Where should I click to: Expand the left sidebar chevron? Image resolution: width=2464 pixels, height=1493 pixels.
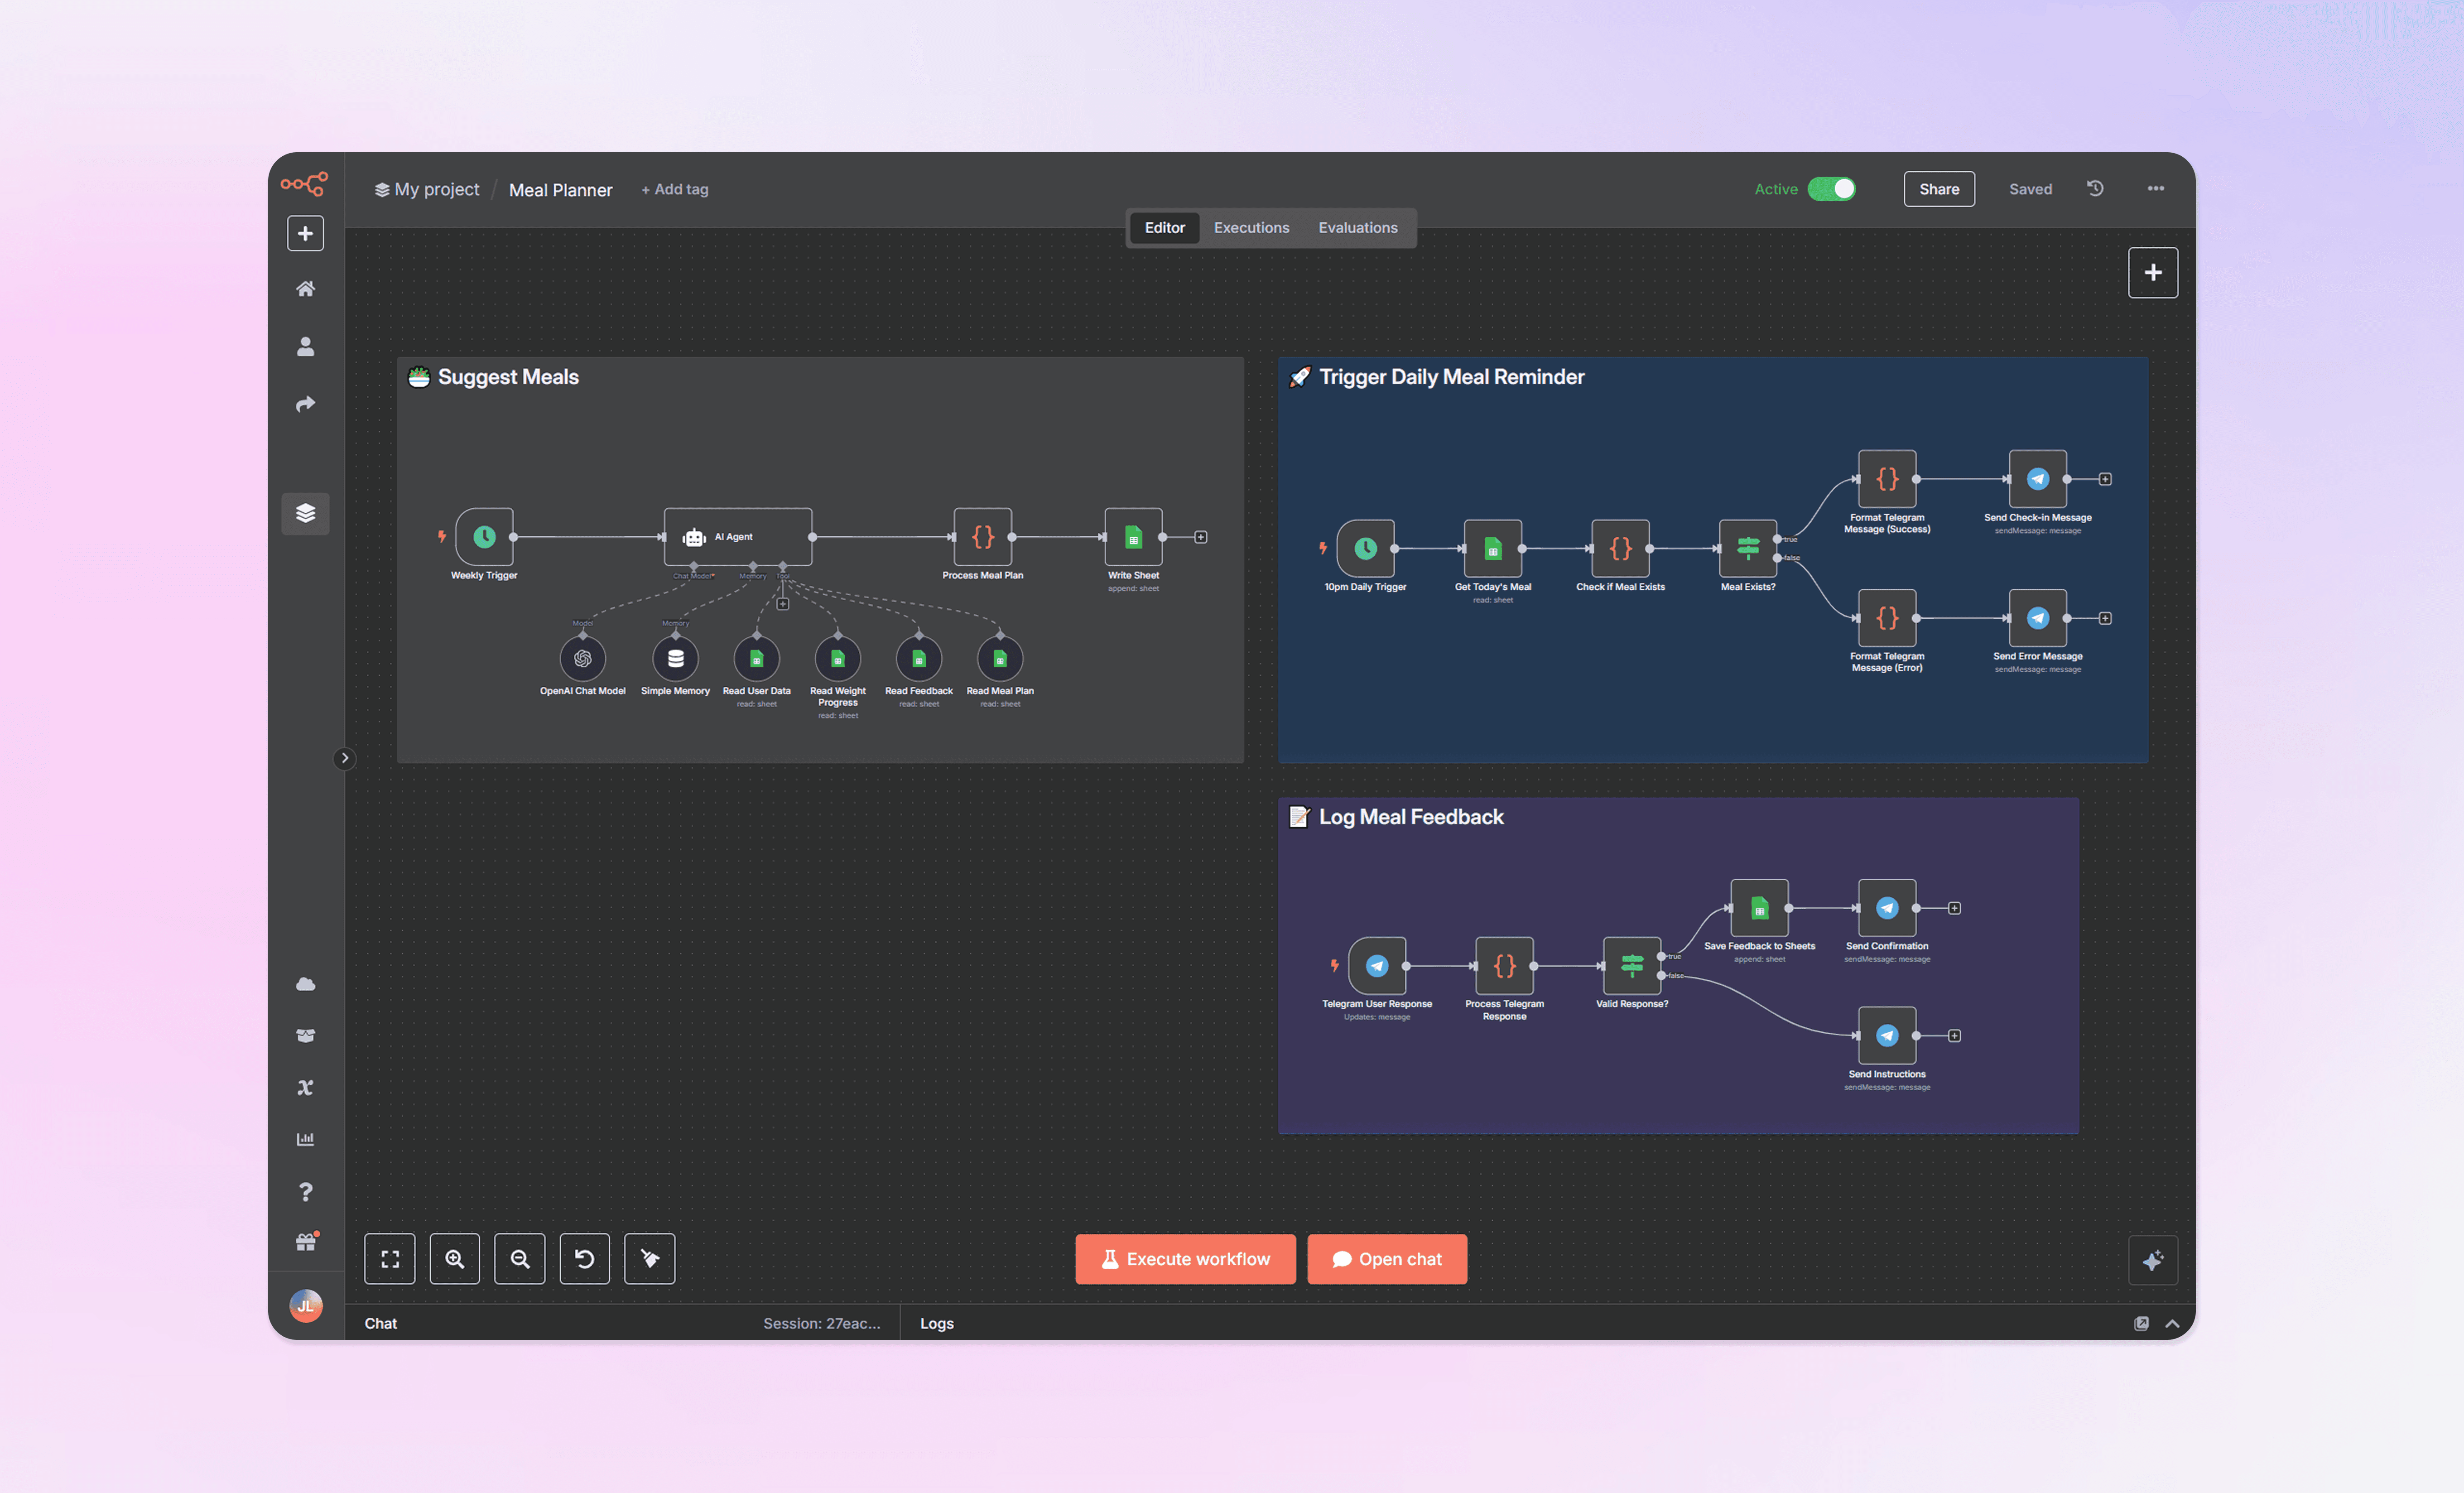[x=344, y=758]
